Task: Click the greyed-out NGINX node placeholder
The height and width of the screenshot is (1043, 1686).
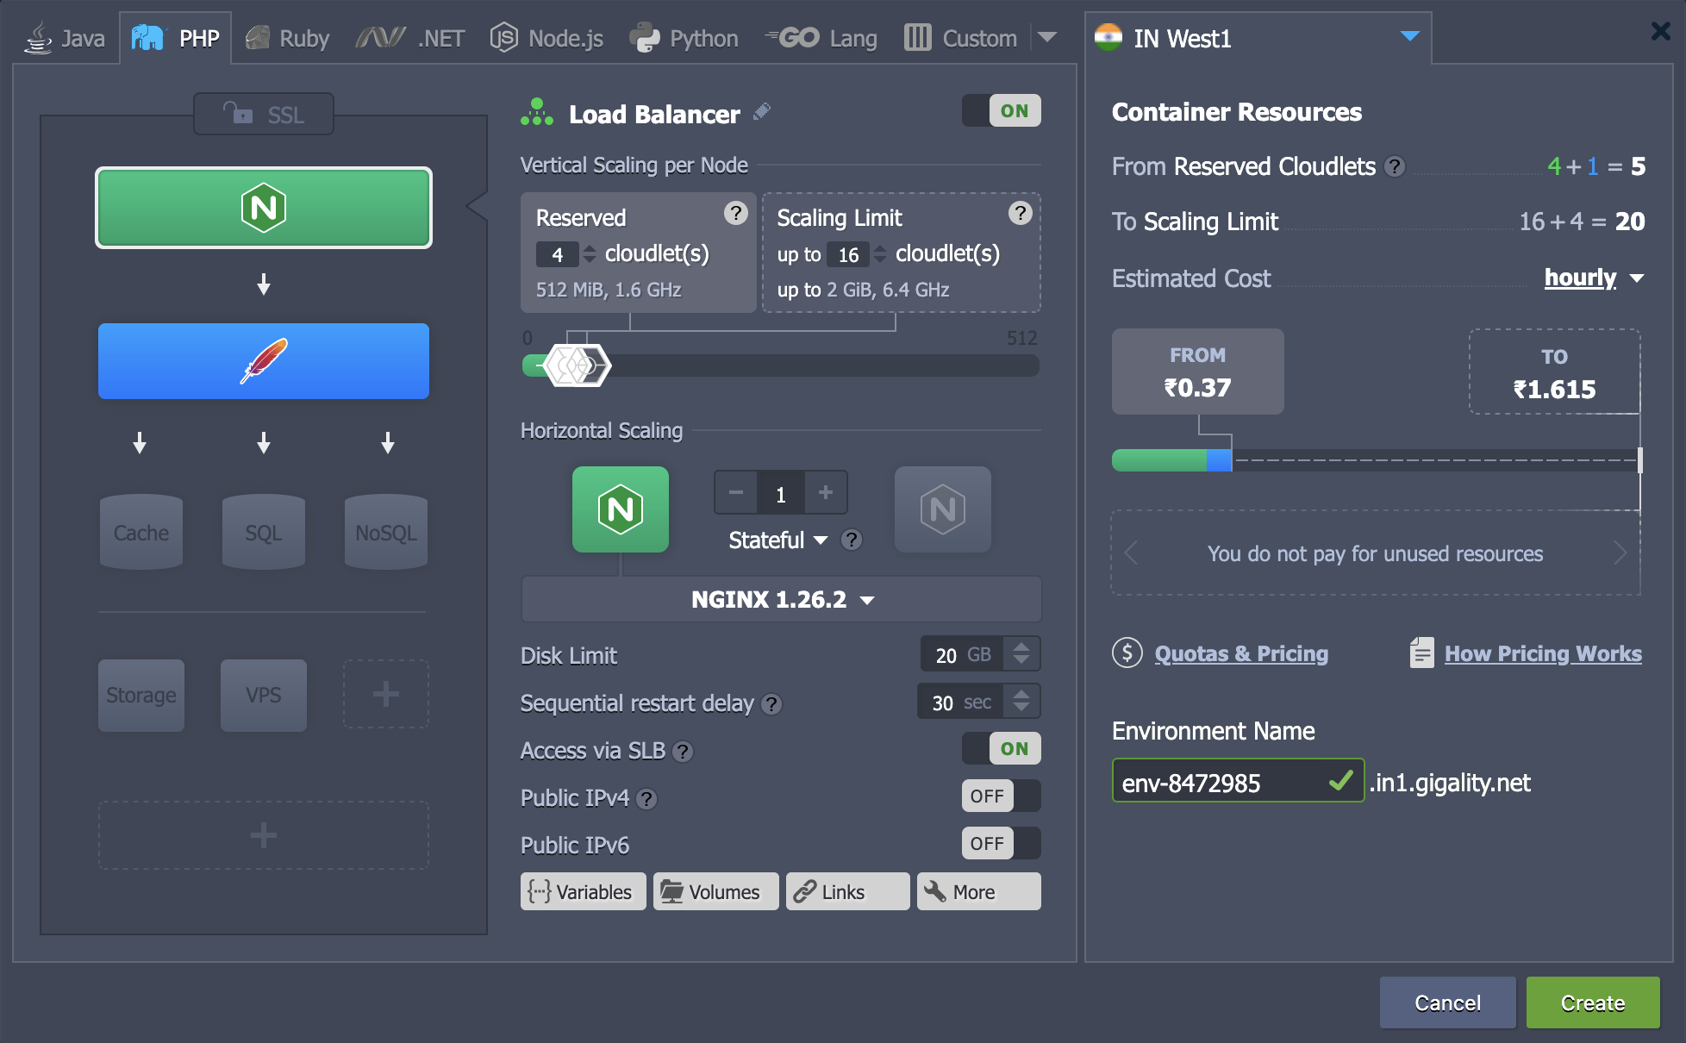Action: [943, 509]
